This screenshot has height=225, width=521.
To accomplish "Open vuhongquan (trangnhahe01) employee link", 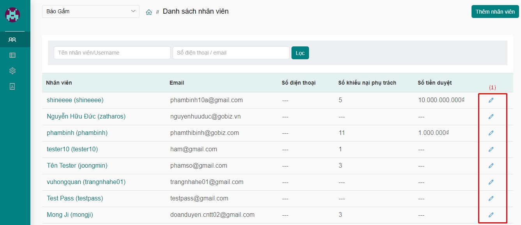I will pos(86,182).
